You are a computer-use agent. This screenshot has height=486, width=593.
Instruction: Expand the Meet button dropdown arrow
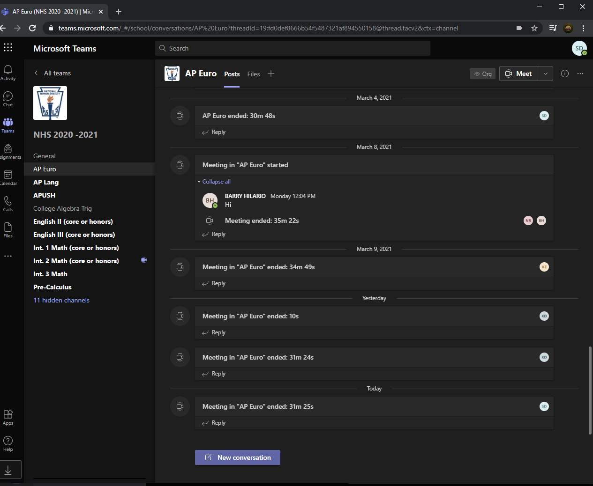pos(546,74)
